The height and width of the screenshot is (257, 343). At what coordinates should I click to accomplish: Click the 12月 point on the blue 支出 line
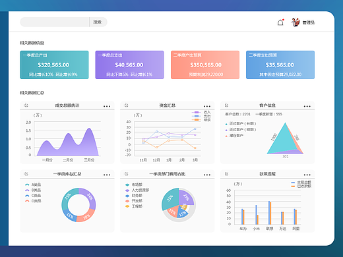tap(156, 132)
